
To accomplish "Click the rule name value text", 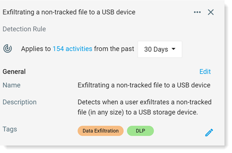I will tap(144, 85).
